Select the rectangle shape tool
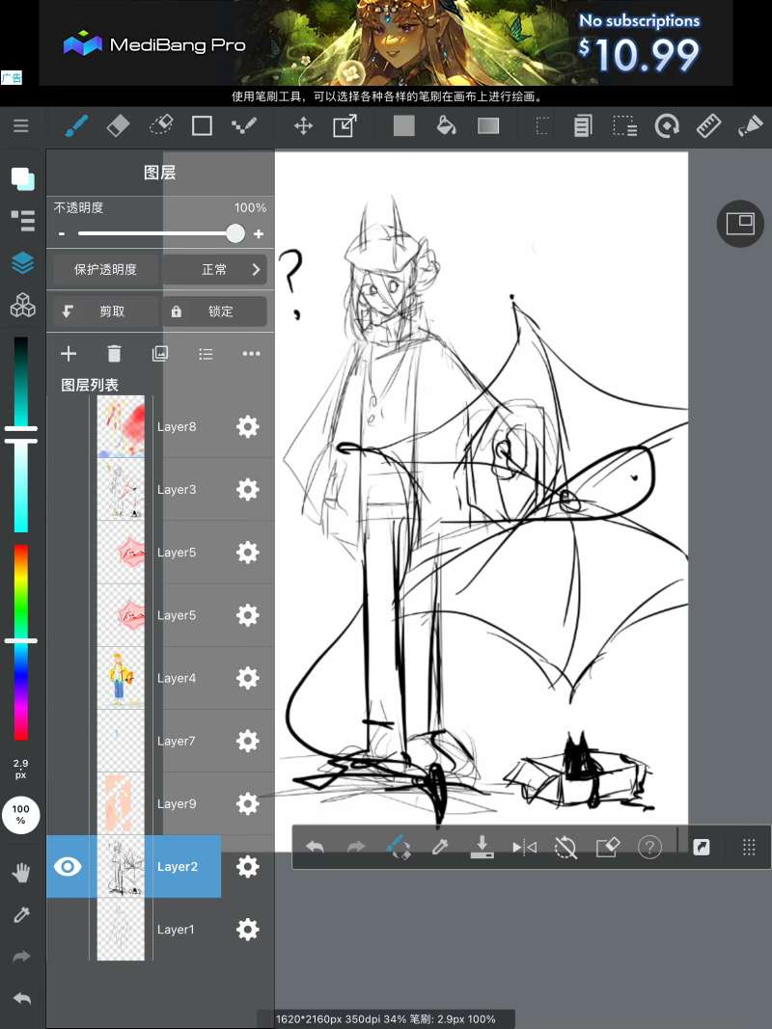Image resolution: width=772 pixels, height=1029 pixels. click(x=202, y=125)
